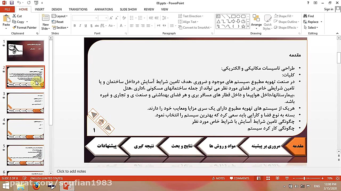This screenshot has height=191, width=341.
Task: Toggle Bold formatting
Action: [75, 26]
